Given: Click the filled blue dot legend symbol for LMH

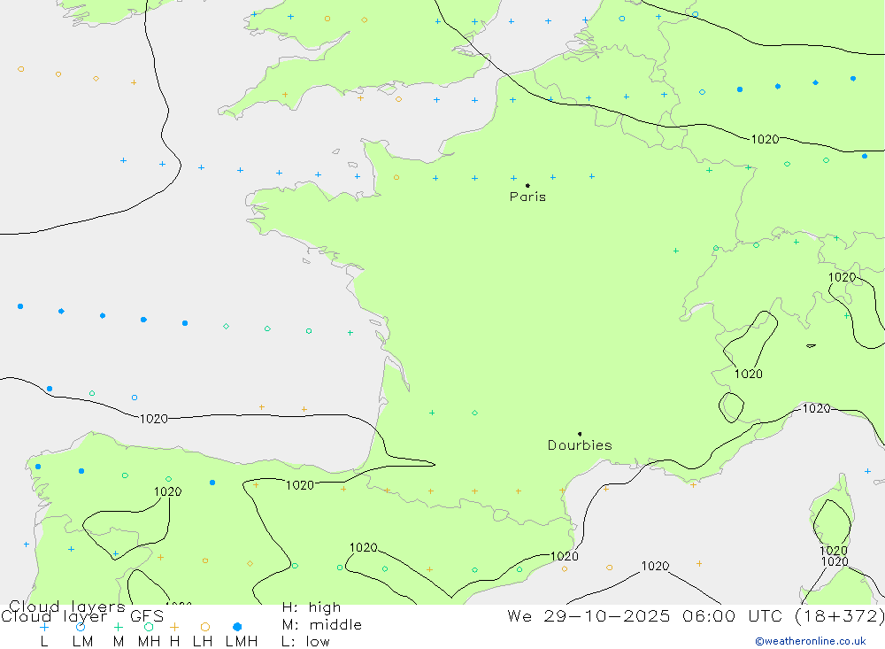Looking at the screenshot, I should click(x=237, y=627).
